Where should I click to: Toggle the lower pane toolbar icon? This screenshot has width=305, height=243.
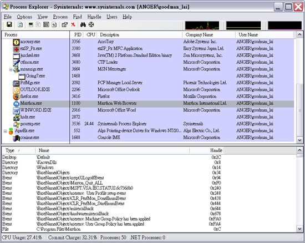[x=46, y=25]
